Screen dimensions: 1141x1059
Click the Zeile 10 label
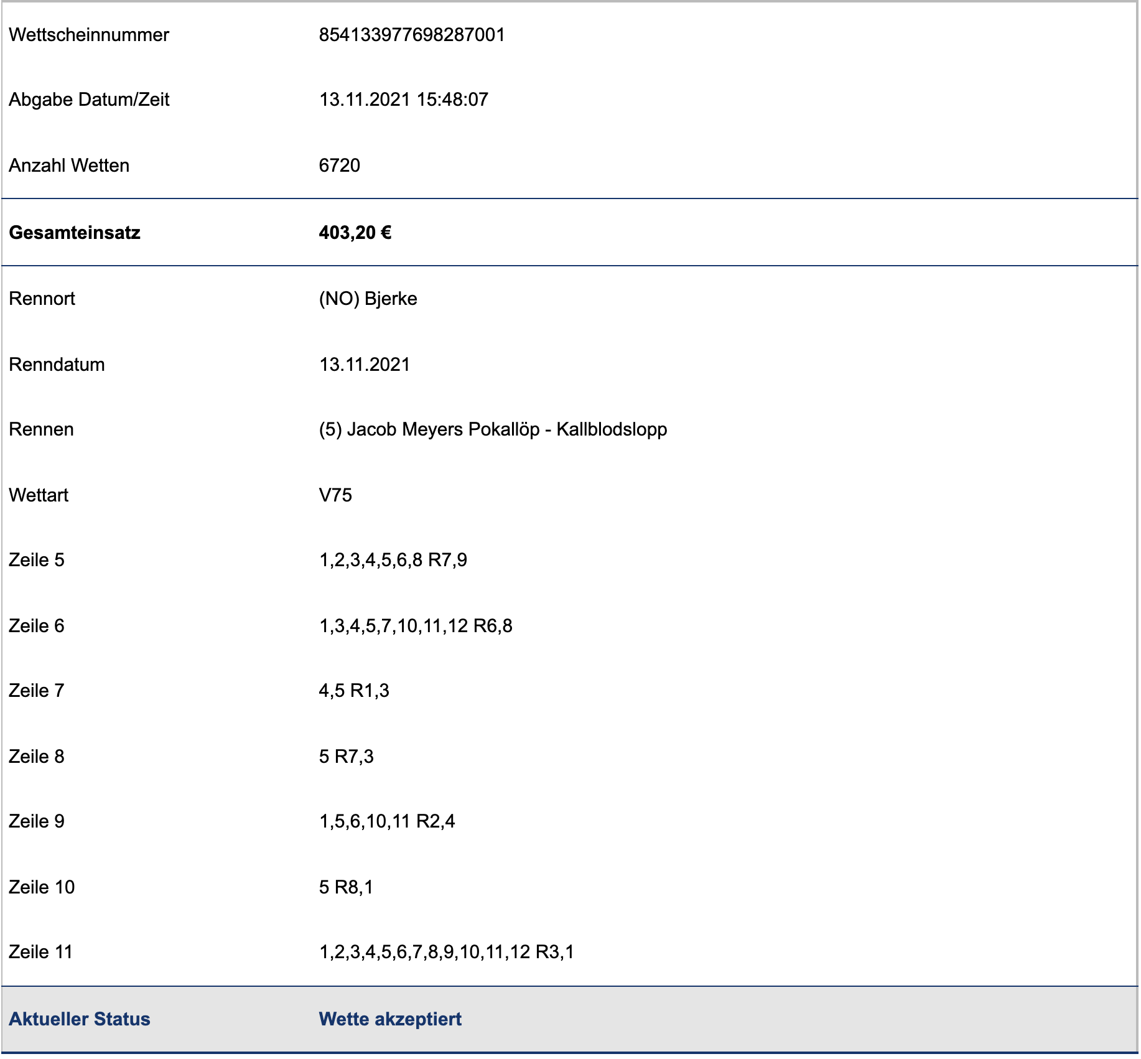point(42,887)
